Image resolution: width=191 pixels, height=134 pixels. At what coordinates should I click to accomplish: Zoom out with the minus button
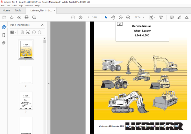tap(121, 17)
